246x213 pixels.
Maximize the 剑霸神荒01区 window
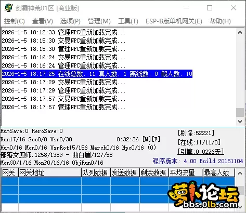tap(210, 8)
